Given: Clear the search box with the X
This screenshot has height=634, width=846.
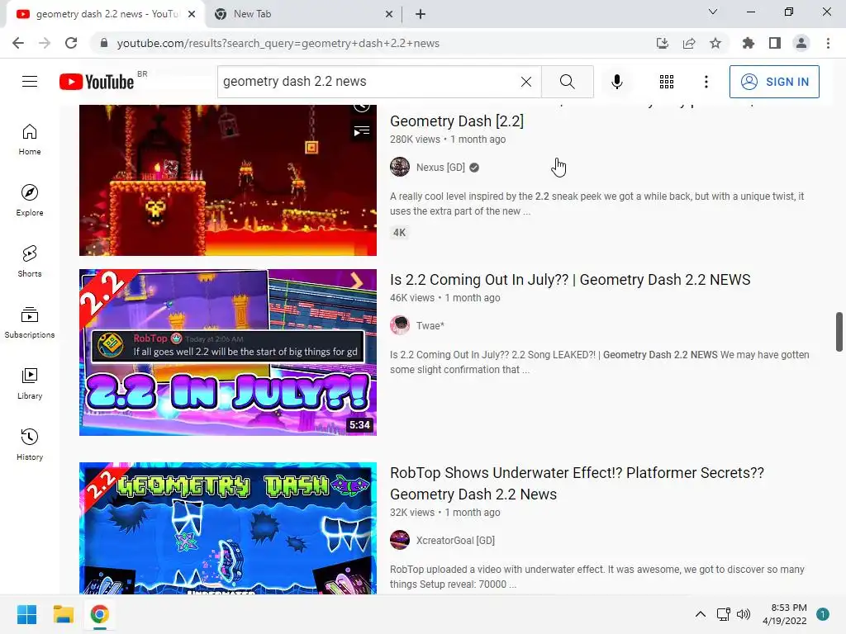Looking at the screenshot, I should point(526,82).
